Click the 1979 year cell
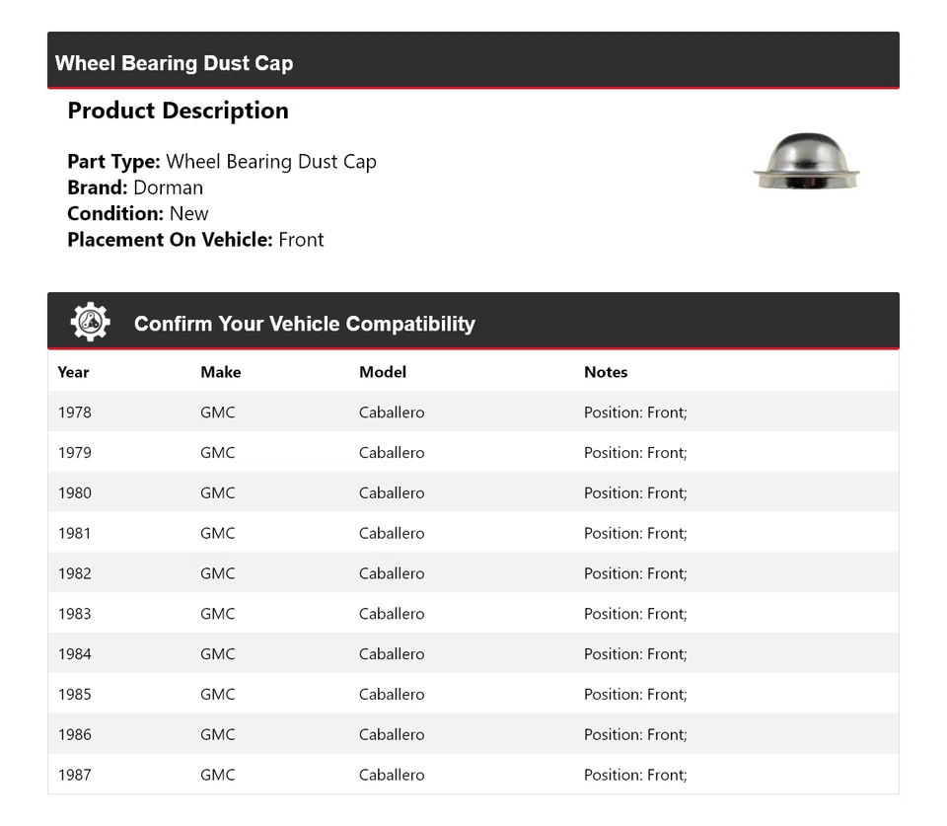This screenshot has height=826, width=947. coord(75,453)
